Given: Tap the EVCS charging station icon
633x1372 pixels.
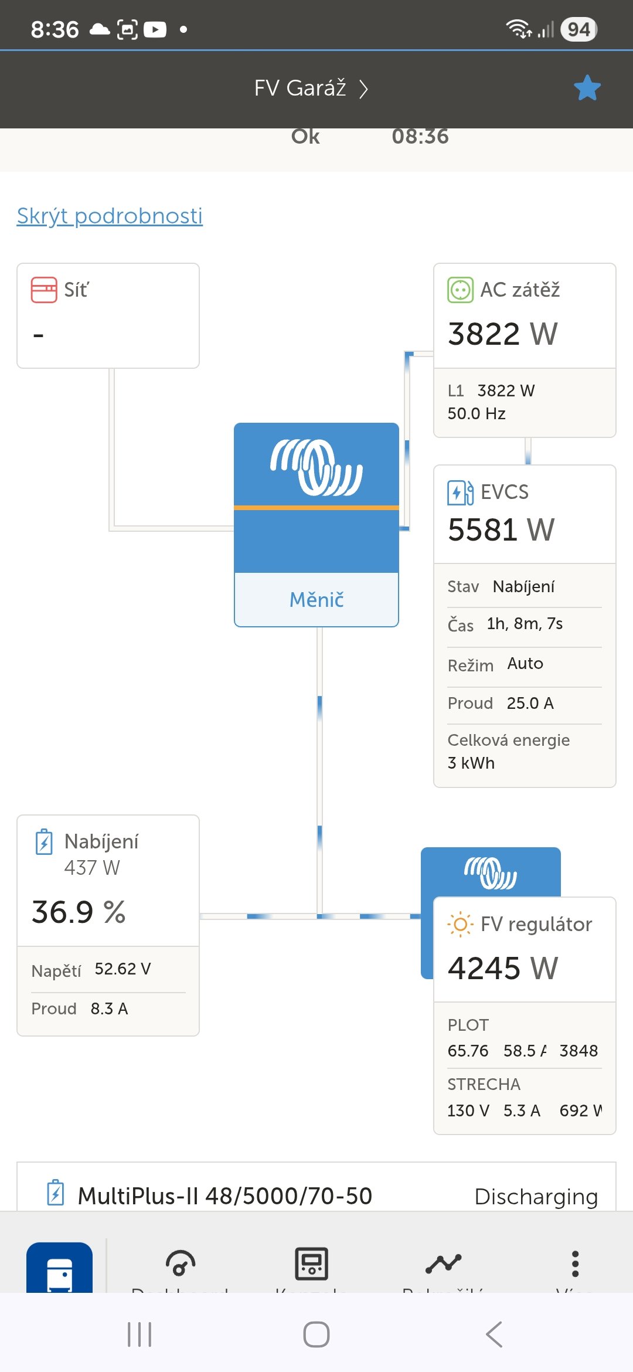Looking at the screenshot, I should tap(460, 492).
